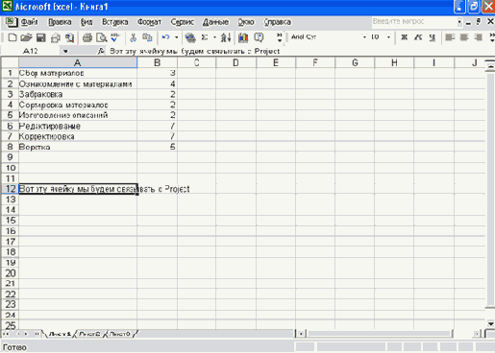Save the workbook with floppy icon
This screenshot has height=353, width=495.
41,37
